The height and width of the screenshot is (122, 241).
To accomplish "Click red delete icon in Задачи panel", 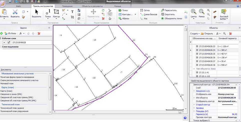I will coord(39,33).
